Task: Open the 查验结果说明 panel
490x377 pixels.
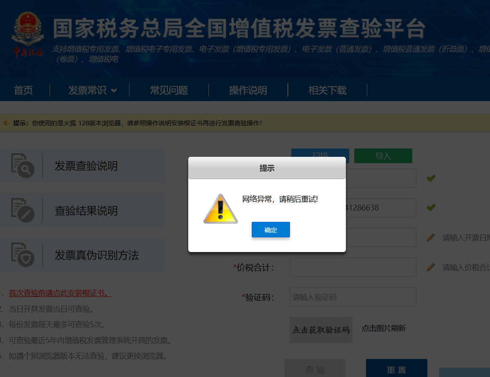Action: pyautogui.click(x=82, y=211)
